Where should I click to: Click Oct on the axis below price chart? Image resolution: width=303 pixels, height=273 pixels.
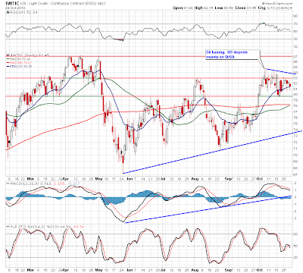pyautogui.click(x=259, y=178)
